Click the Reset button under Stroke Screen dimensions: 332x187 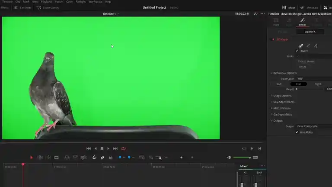[302, 67]
